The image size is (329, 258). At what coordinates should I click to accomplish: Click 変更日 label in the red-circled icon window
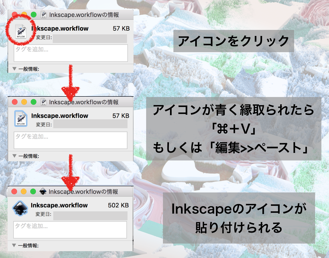(44, 37)
